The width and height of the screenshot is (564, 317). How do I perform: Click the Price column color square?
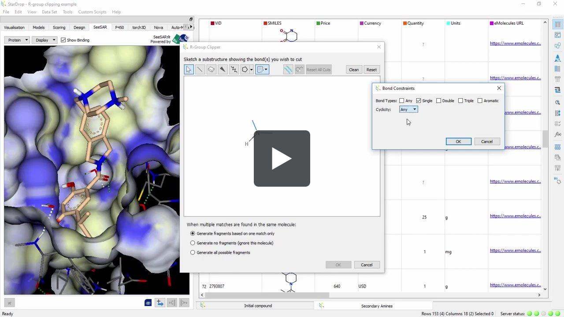[319, 23]
